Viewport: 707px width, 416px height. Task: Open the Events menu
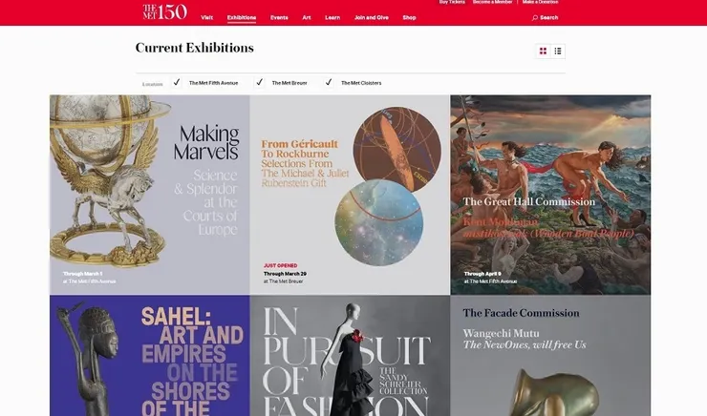point(279,17)
